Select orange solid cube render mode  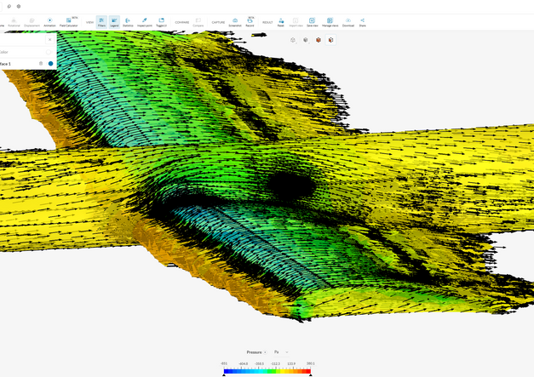click(319, 40)
